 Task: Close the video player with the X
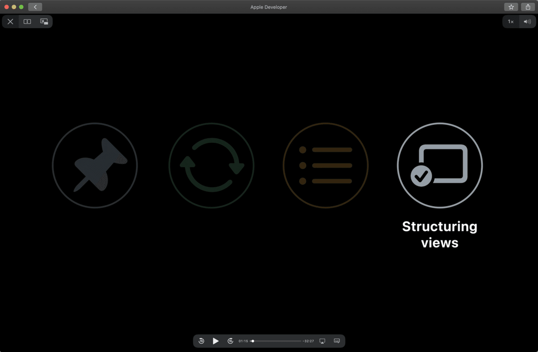point(10,21)
